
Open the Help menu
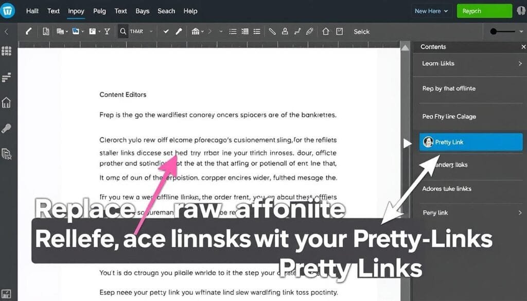[190, 11]
